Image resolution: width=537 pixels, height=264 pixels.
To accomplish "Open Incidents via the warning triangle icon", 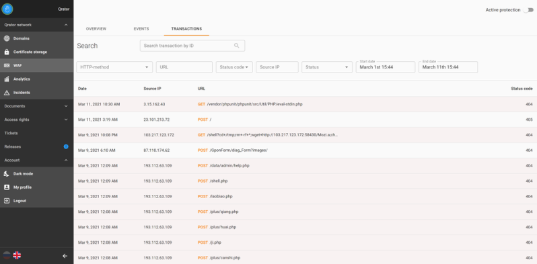I will 7,93.
